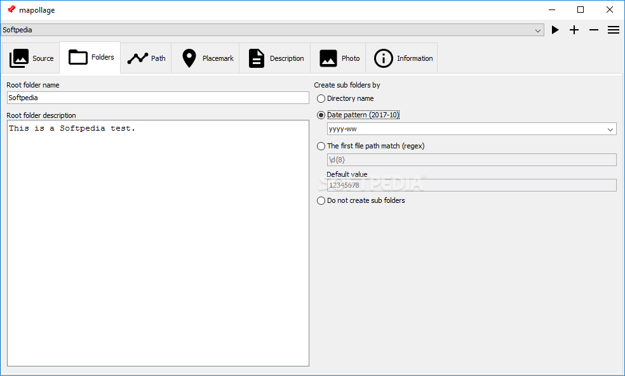Image resolution: width=625 pixels, height=376 pixels.
Task: Close the mapollage window
Action: [610, 10]
